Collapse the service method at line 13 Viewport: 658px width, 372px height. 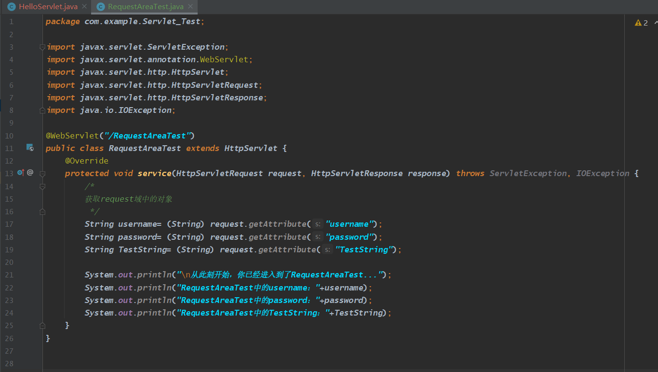[x=42, y=174]
